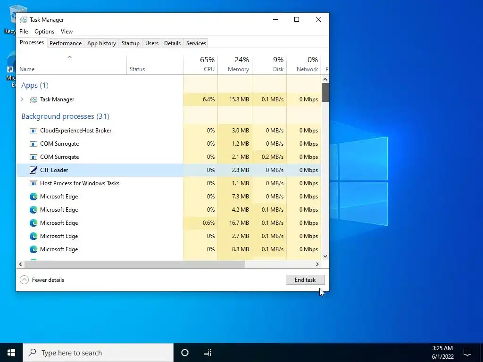Click the Edge icon in the 8.8 MB row

[x=33, y=249]
